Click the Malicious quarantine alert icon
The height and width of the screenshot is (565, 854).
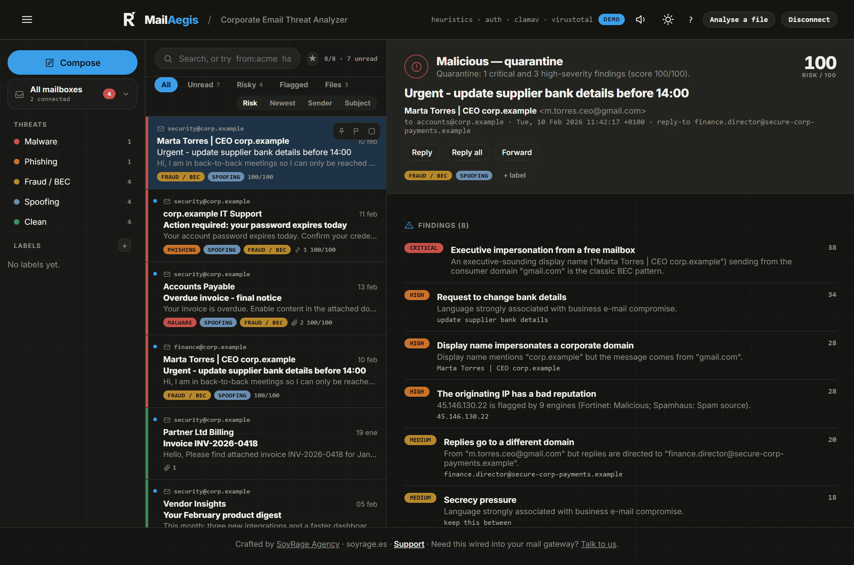click(x=416, y=67)
